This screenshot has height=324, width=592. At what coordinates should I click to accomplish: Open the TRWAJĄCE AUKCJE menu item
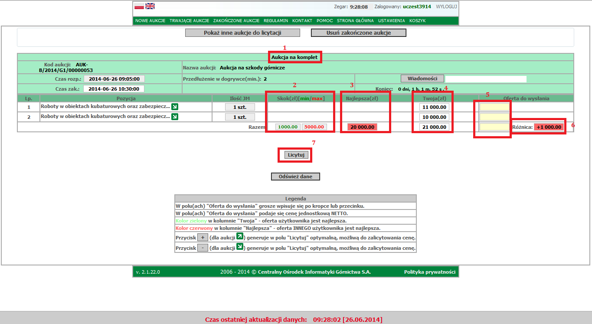[x=190, y=21]
